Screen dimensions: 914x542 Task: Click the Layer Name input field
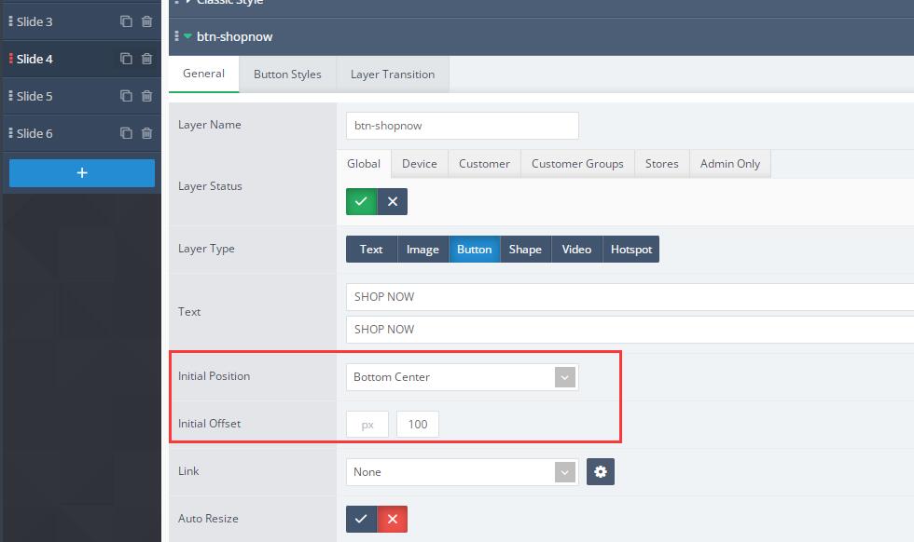coord(463,126)
